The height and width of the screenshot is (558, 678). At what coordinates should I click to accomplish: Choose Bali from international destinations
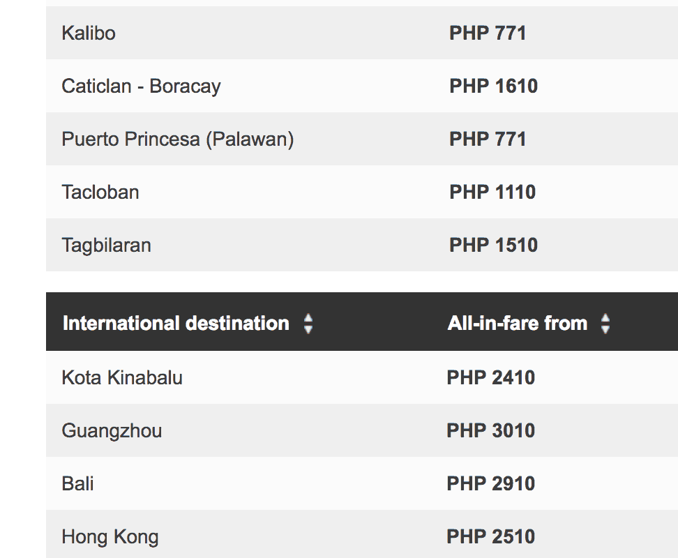pos(77,483)
